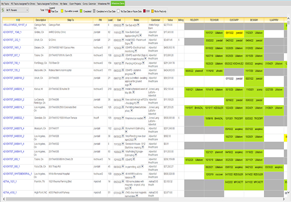Expand End date dropdown for WELLSFARGO row
The image size is (291, 202).
(x=123, y=25)
